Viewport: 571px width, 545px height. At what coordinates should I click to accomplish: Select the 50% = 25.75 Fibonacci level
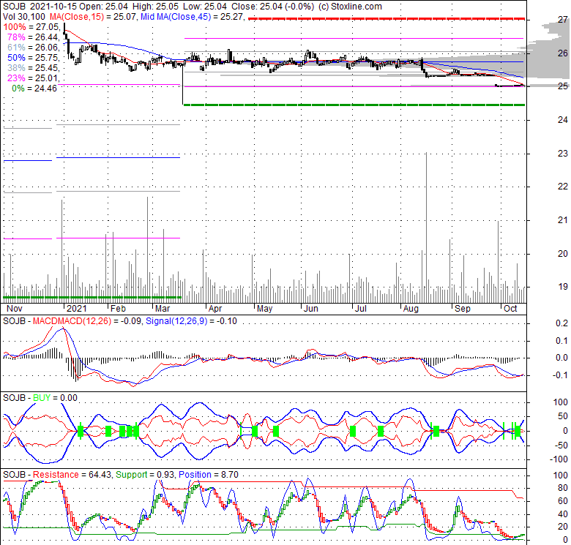[x=33, y=57]
